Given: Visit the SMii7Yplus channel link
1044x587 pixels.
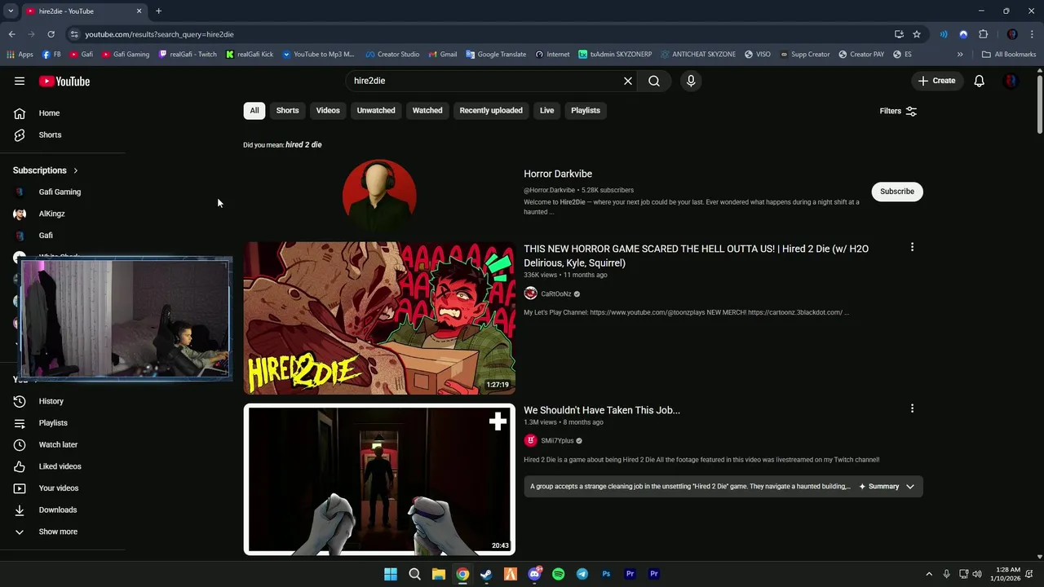Looking at the screenshot, I should point(557,441).
